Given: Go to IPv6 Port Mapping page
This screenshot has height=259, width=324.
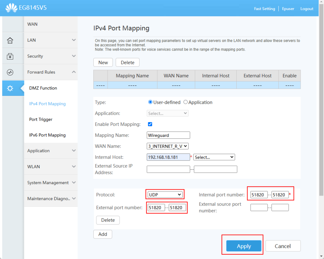Looking at the screenshot, I should [47, 135].
